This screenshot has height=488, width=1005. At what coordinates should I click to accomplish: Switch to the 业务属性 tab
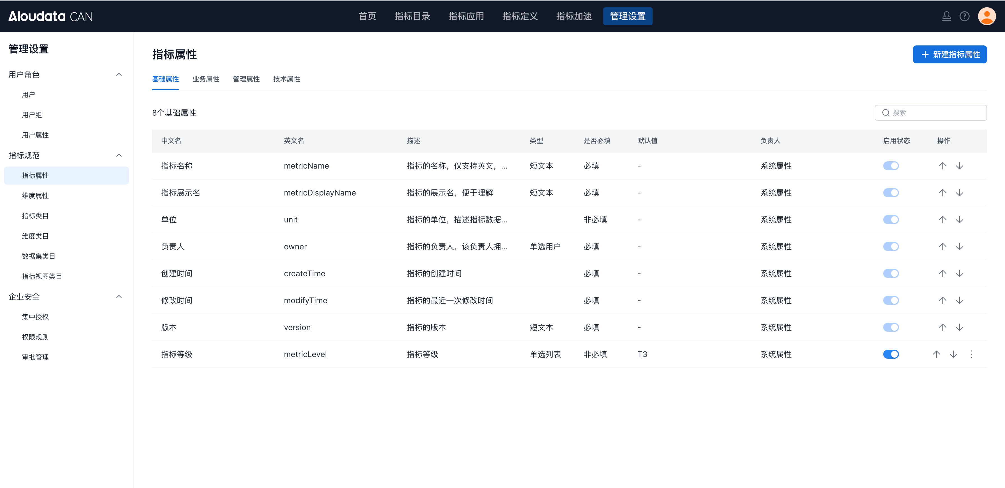(206, 79)
